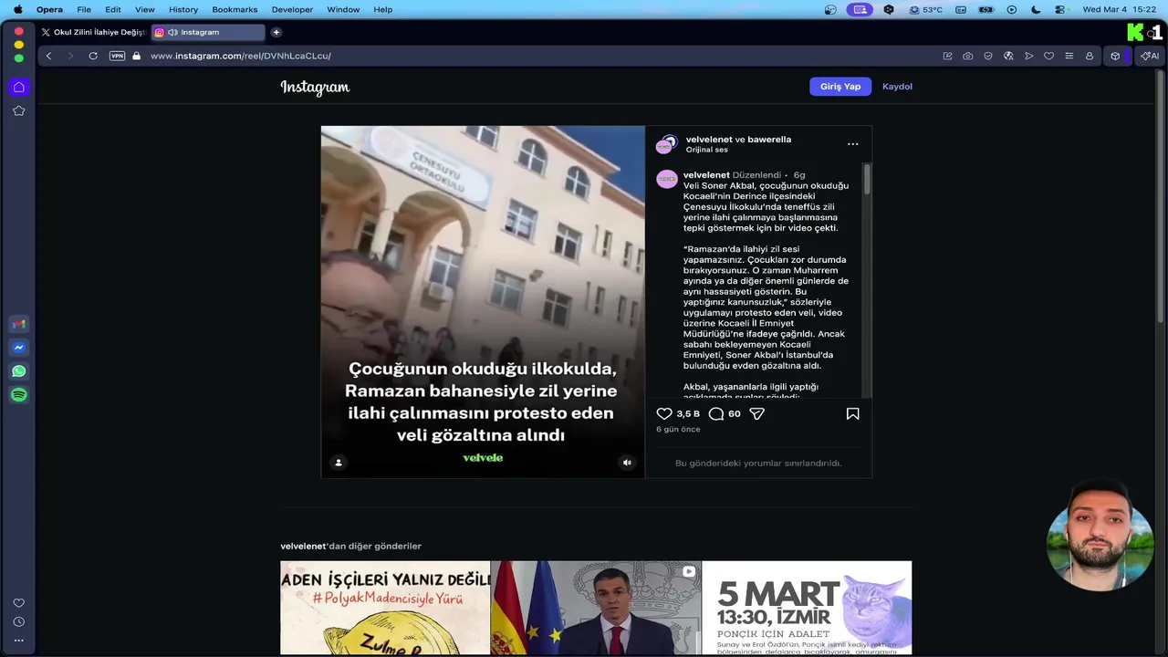Open the extensions cube icon
The height and width of the screenshot is (657, 1168).
coord(1115,56)
